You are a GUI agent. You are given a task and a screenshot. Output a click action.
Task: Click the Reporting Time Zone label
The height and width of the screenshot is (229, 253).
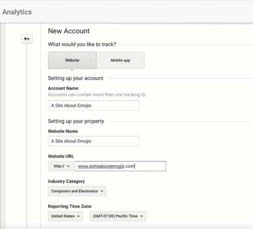click(x=70, y=206)
